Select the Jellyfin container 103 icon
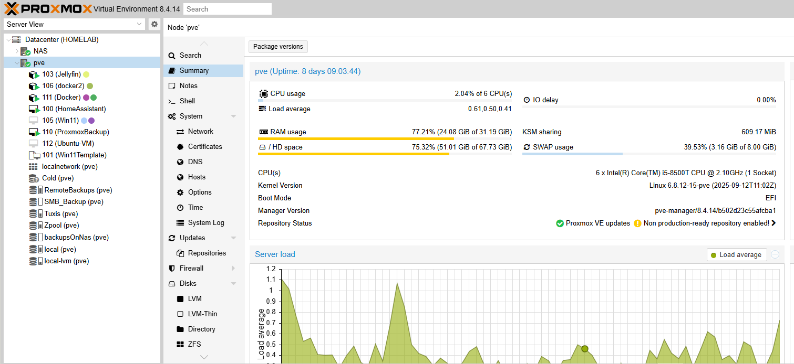794x364 pixels. tap(34, 74)
